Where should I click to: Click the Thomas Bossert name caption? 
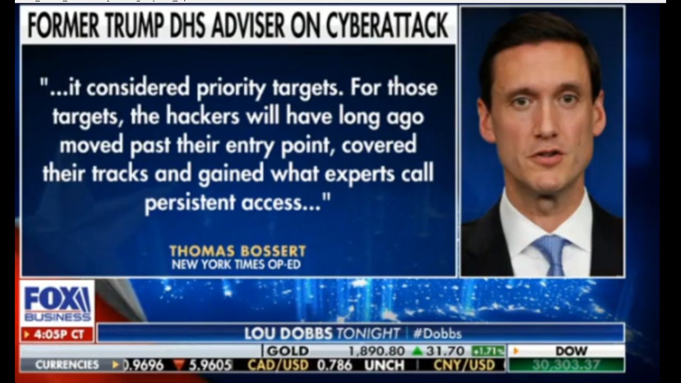tap(238, 251)
